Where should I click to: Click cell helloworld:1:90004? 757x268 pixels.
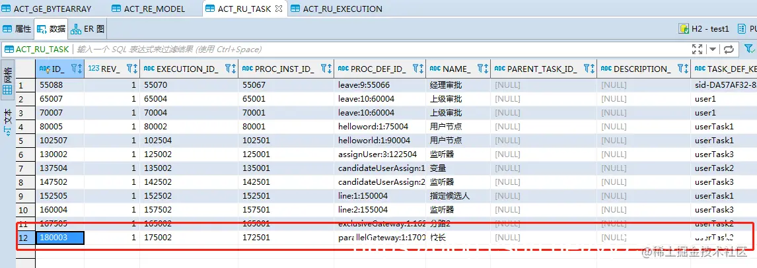point(380,140)
